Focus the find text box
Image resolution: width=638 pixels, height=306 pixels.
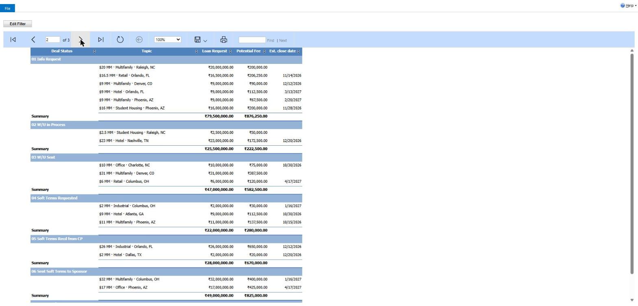click(x=252, y=39)
